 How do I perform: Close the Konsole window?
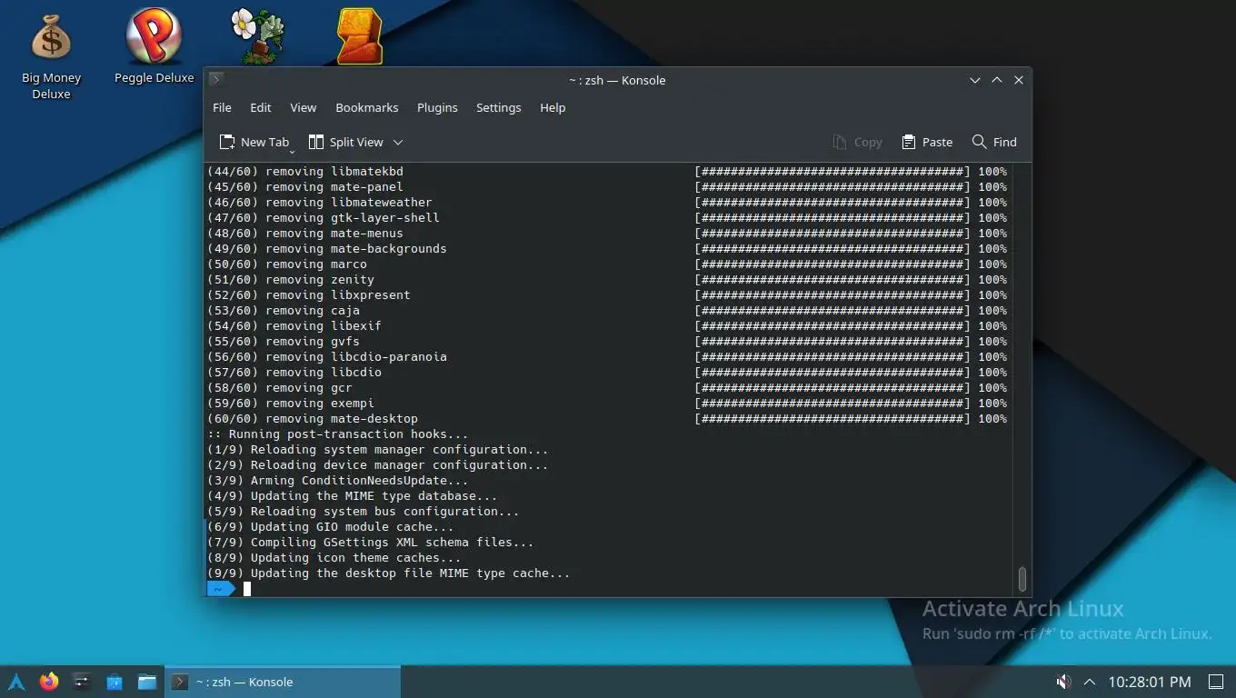click(1019, 80)
